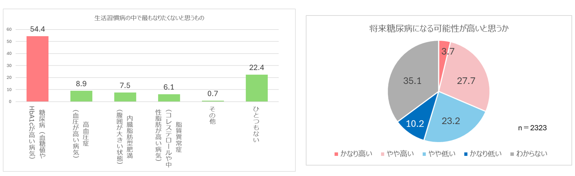Image resolution: width=575 pixels, height=176 pixels.
Task: Click the やや高い legend color swatch
Action: coord(382,154)
